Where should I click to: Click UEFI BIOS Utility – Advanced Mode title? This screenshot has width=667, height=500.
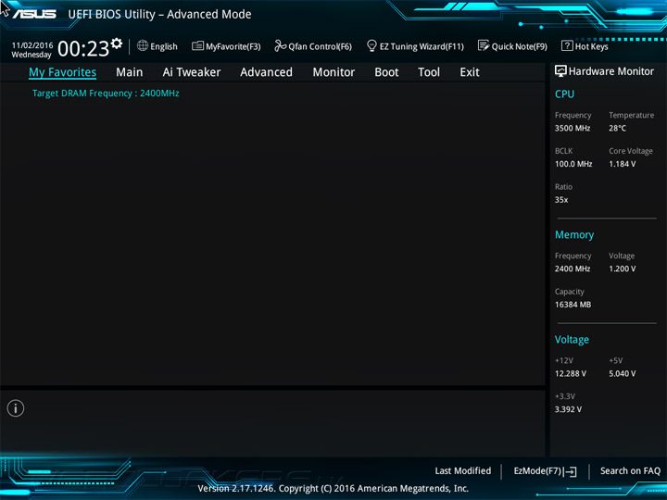tap(159, 14)
